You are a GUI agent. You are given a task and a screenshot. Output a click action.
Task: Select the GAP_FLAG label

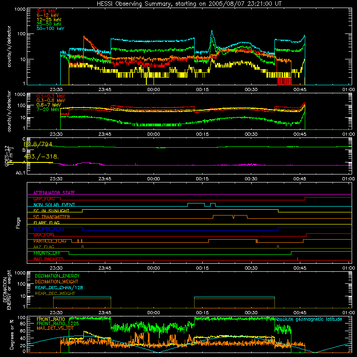pyautogui.click(x=44, y=199)
